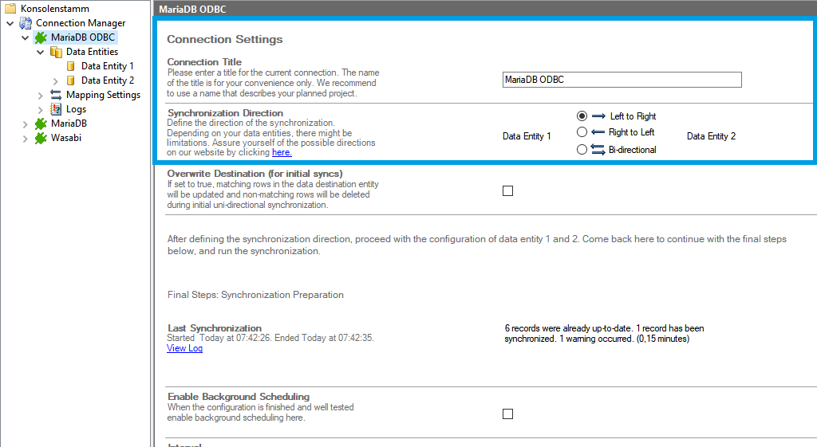The width and height of the screenshot is (817, 447).
Task: Choose Bi-directional synchronization option
Action: click(582, 149)
